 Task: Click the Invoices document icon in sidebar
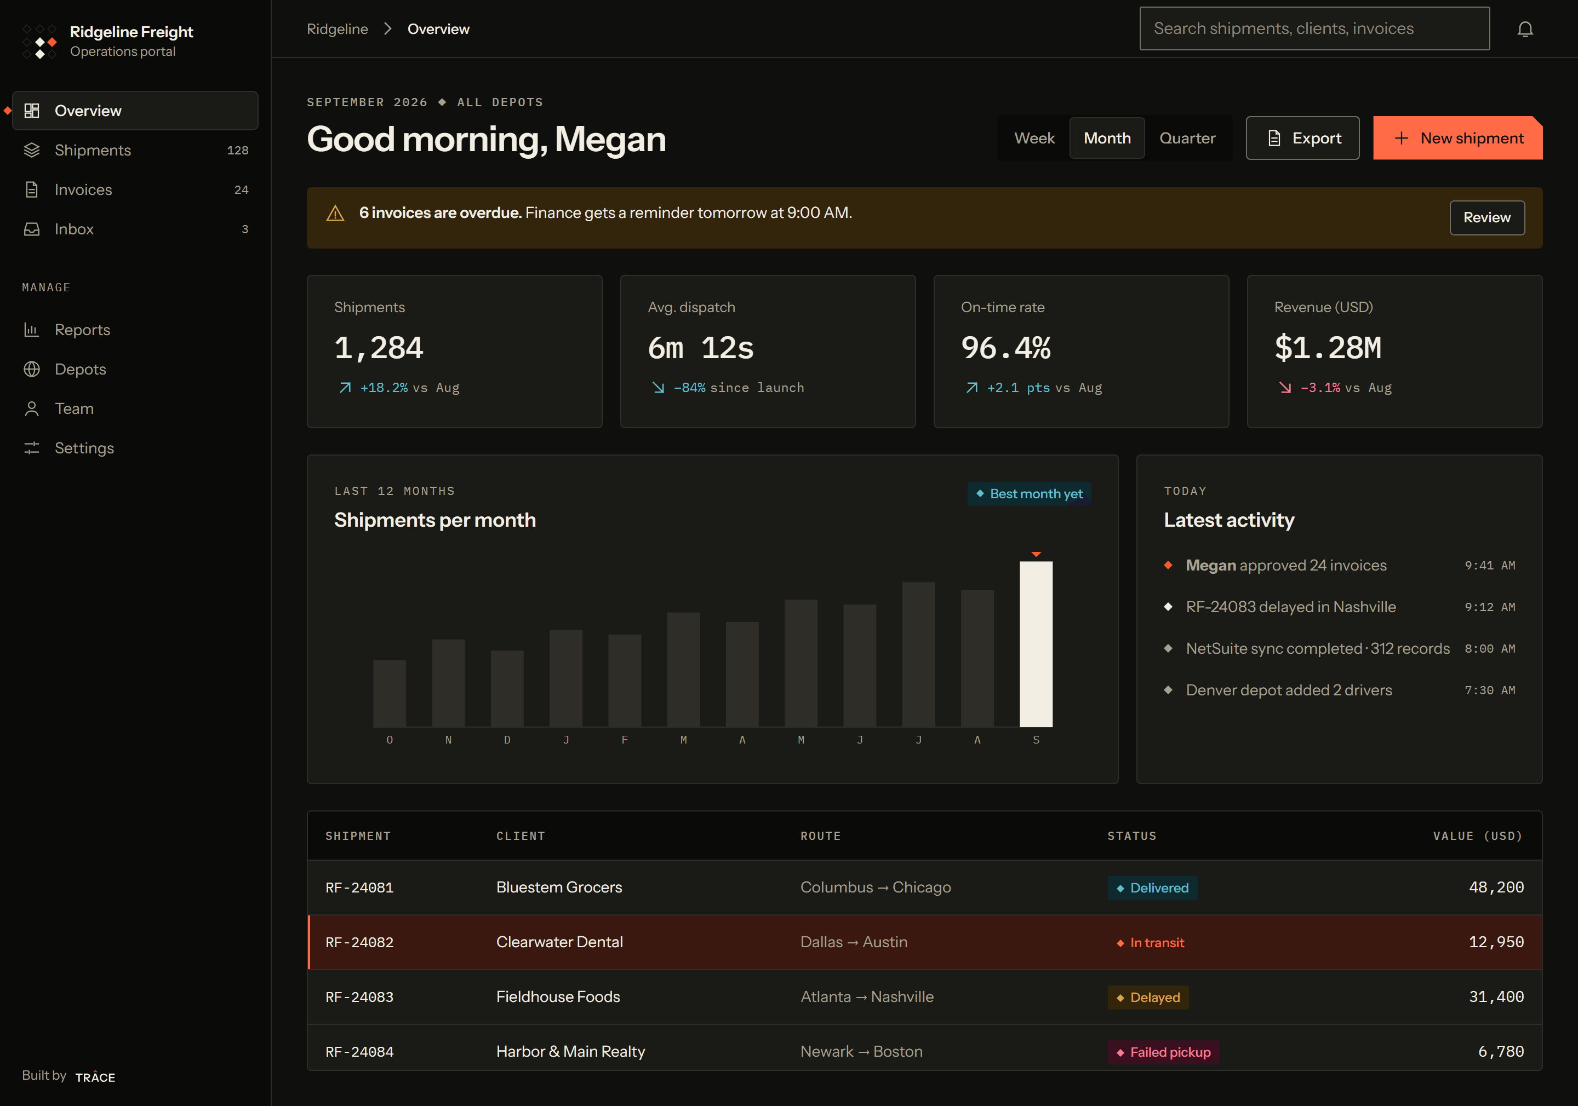(32, 189)
